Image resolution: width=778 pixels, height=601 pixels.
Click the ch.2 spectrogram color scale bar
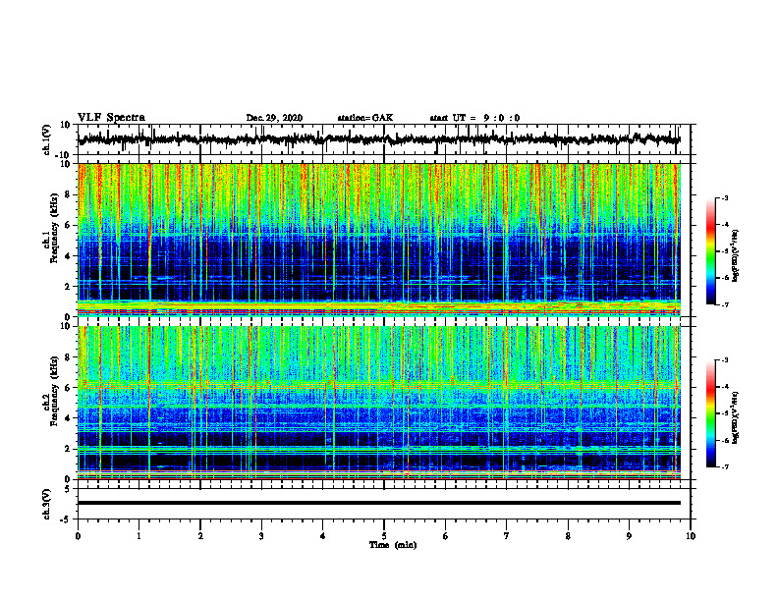(710, 413)
